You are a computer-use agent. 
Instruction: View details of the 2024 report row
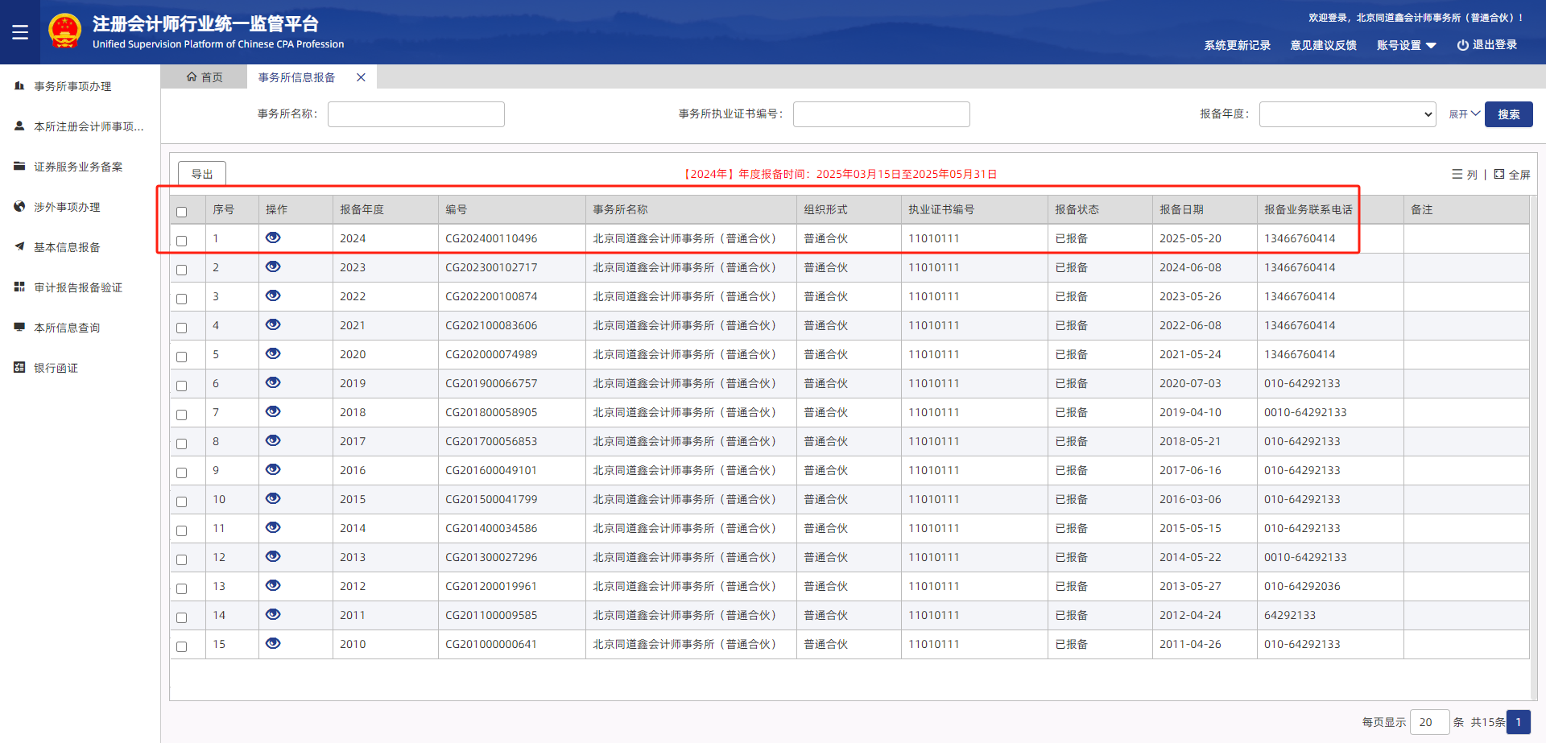(273, 237)
